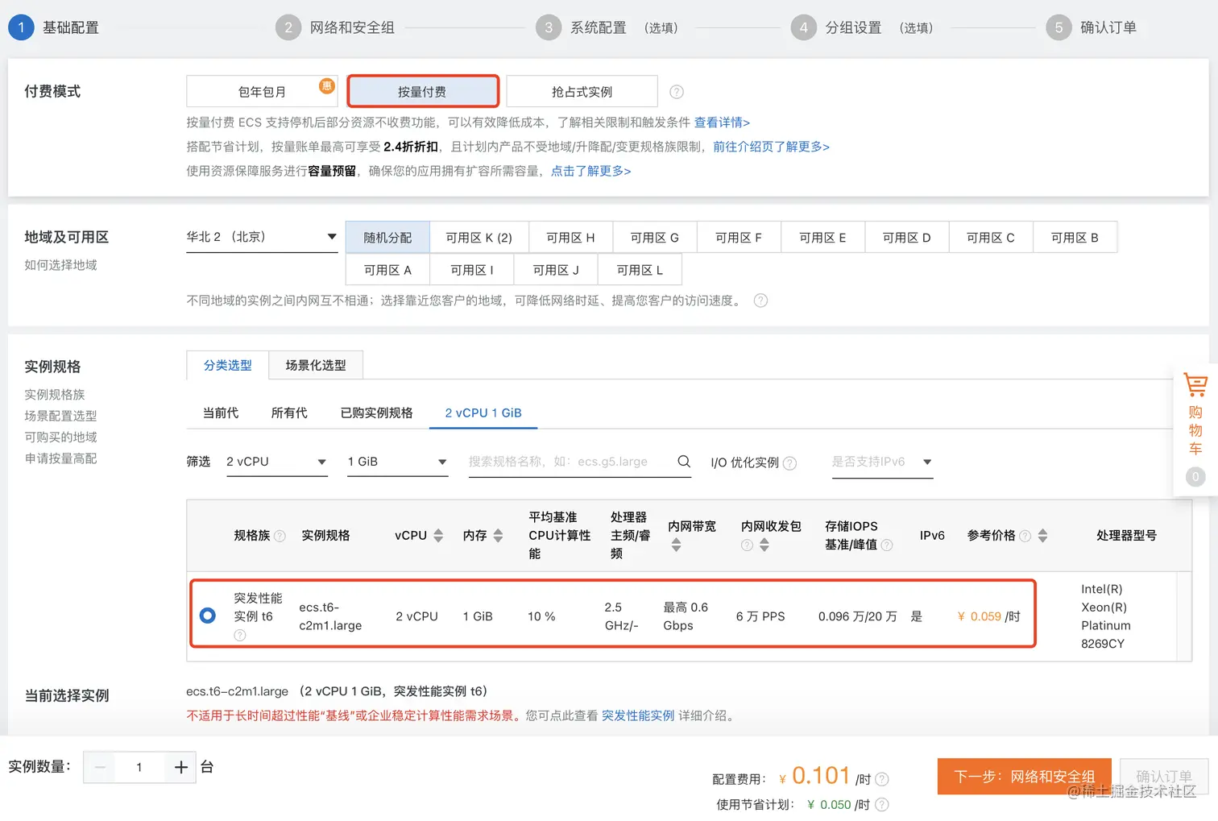Switch to 分类选型 tab
Image resolution: width=1218 pixels, height=821 pixels.
click(227, 365)
